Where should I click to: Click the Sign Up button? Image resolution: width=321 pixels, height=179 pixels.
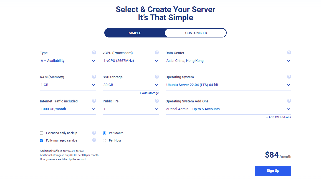(x=273, y=171)
